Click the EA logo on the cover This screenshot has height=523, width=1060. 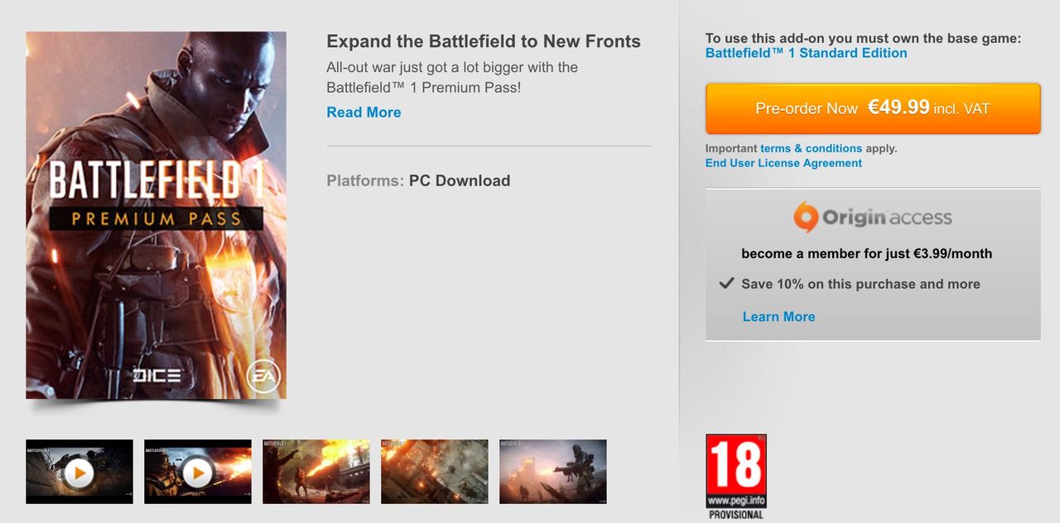[x=264, y=377]
